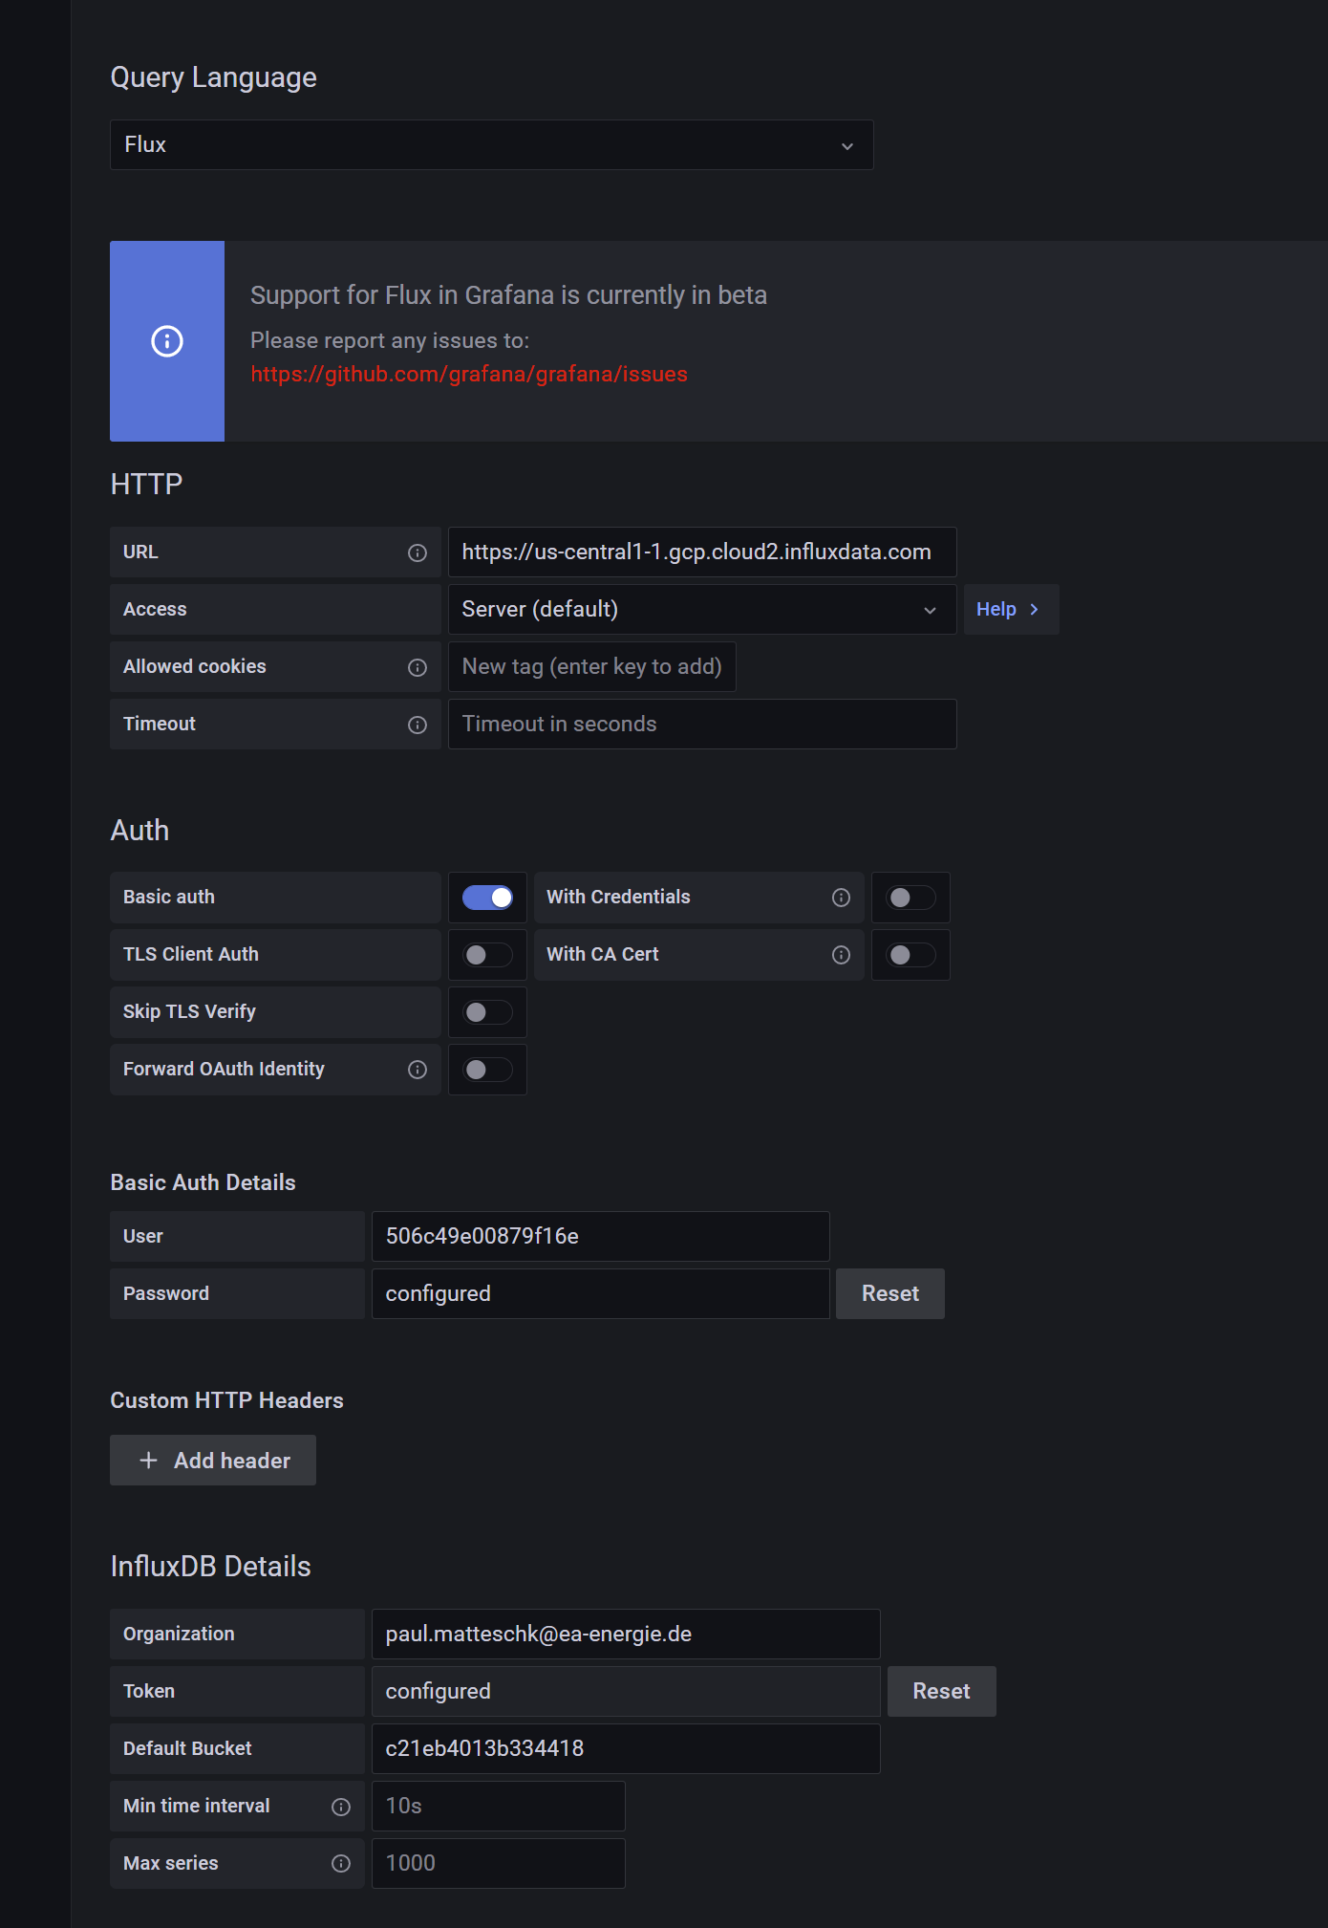1328x1928 pixels.
Task: Click the With Credentials info icon
Action: (841, 898)
